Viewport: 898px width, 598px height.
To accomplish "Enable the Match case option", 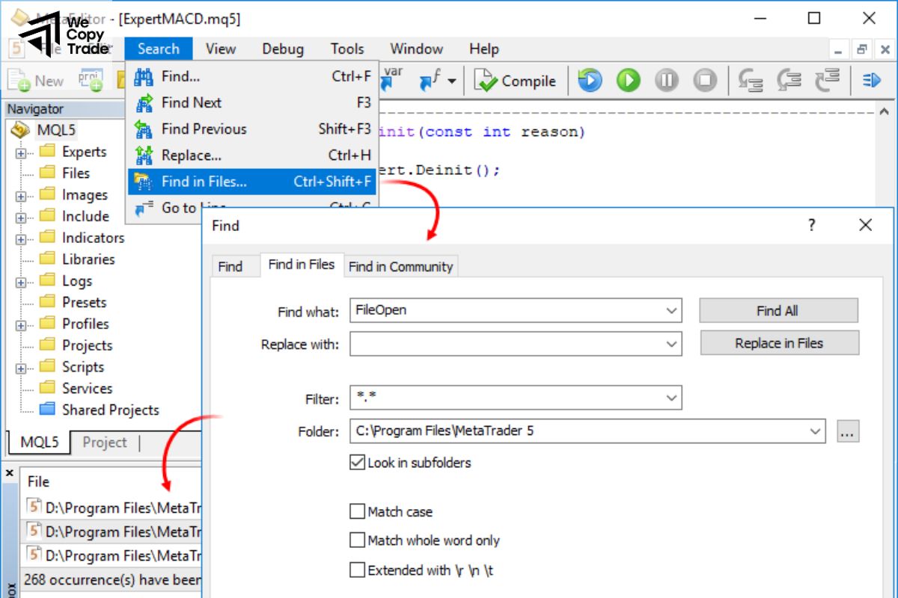I will pos(357,511).
